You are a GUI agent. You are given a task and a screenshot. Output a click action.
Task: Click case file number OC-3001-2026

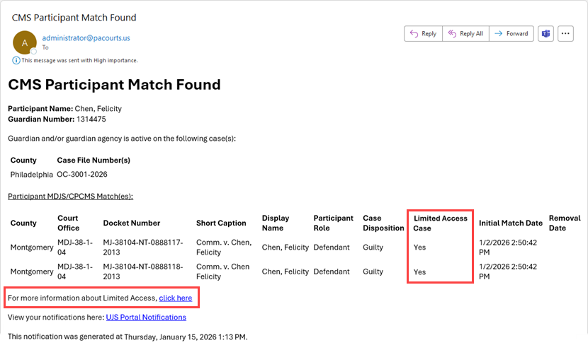pos(82,174)
